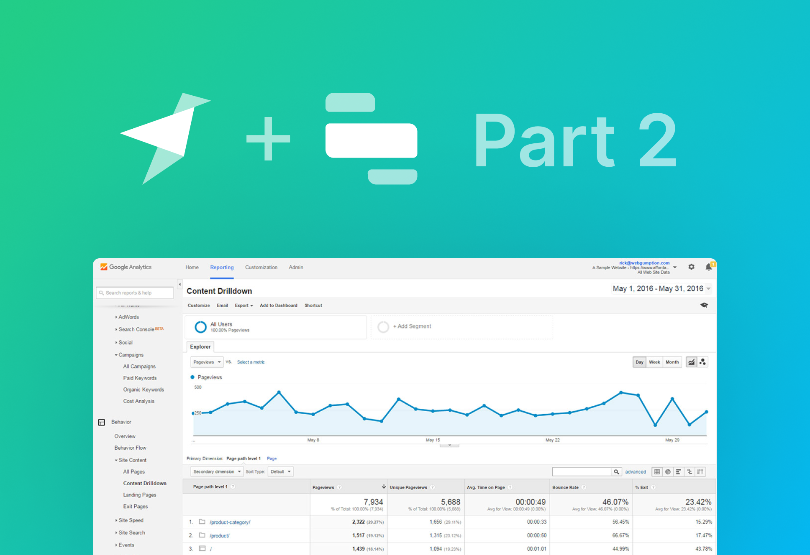Open the notifications bell
The width and height of the screenshot is (810, 555).
(709, 267)
